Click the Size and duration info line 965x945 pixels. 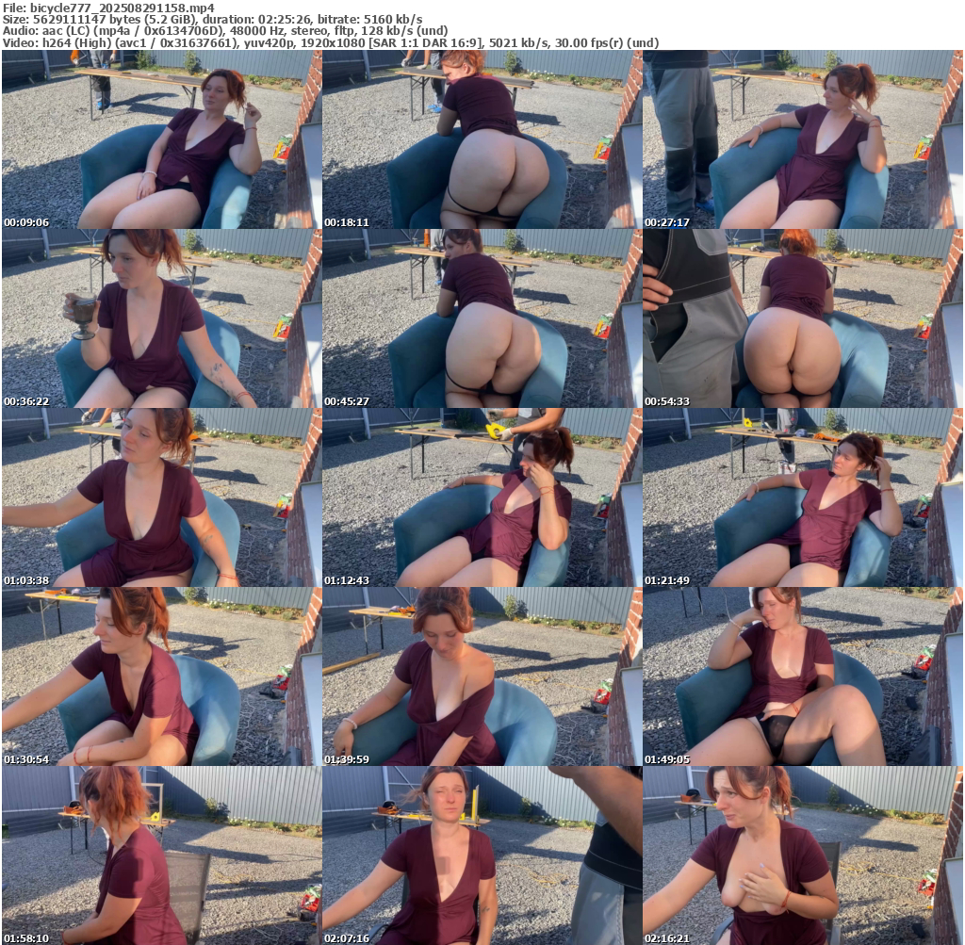click(212, 19)
